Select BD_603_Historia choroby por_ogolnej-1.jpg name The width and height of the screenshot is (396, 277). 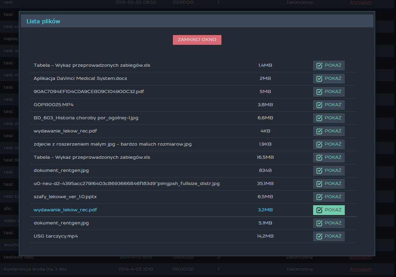click(x=86, y=118)
